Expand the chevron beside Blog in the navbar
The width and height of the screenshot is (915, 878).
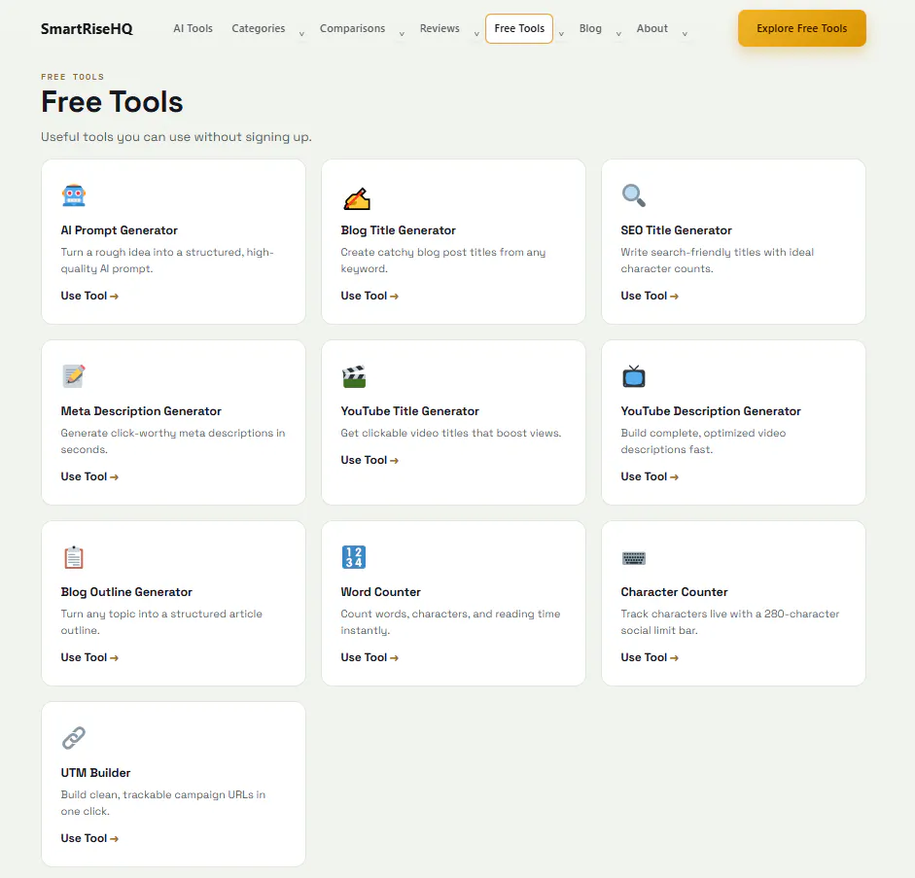point(618,34)
